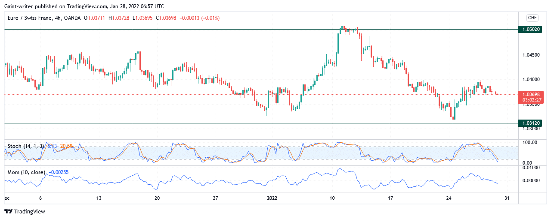Click the Mom value -0.00255
551x219 pixels.
coord(58,172)
